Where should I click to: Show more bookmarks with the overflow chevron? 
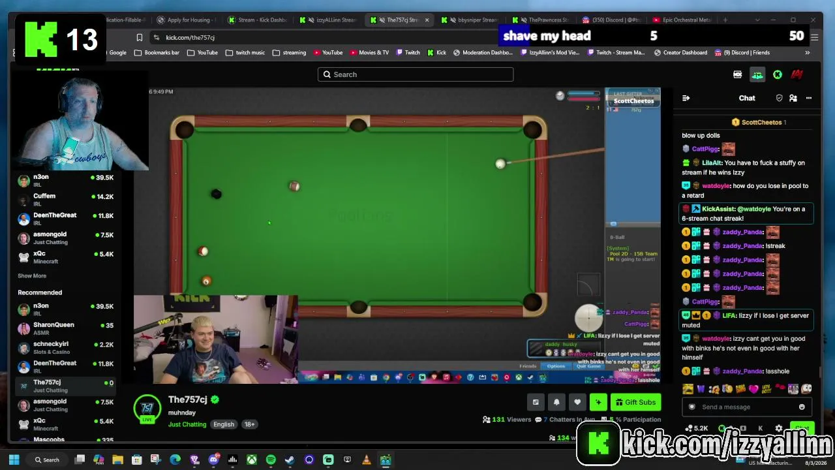(x=808, y=53)
